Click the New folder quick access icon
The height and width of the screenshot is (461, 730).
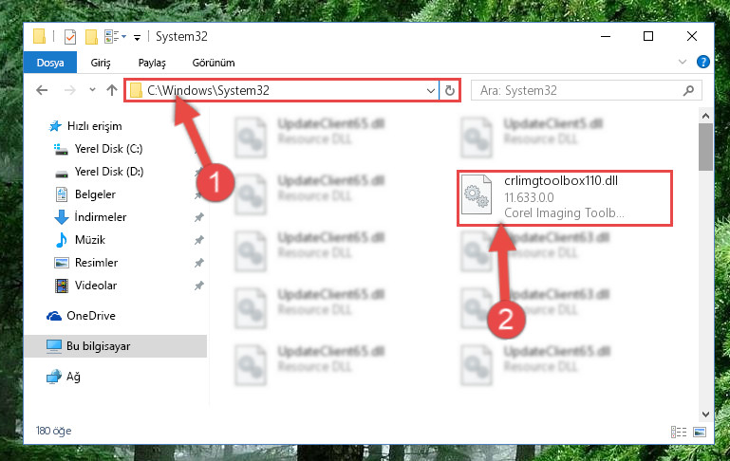point(91,36)
